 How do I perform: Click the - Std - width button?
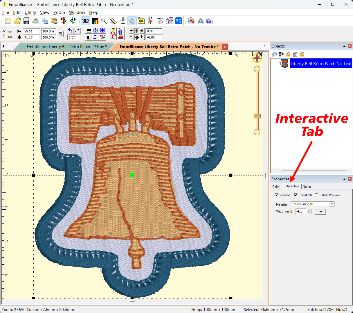click(320, 212)
